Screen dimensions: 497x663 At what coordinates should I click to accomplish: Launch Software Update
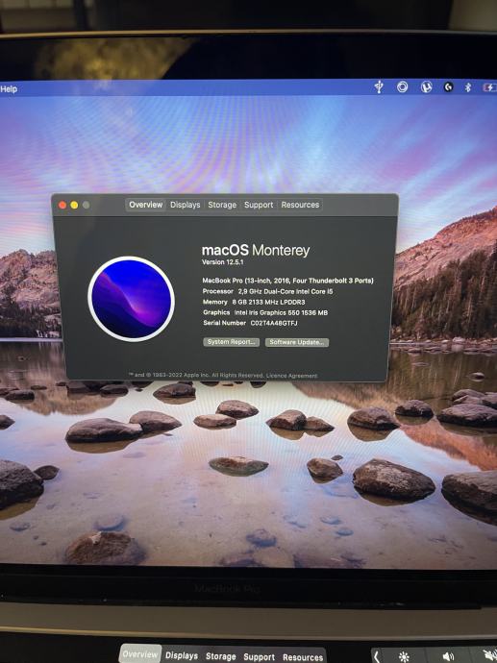point(296,342)
